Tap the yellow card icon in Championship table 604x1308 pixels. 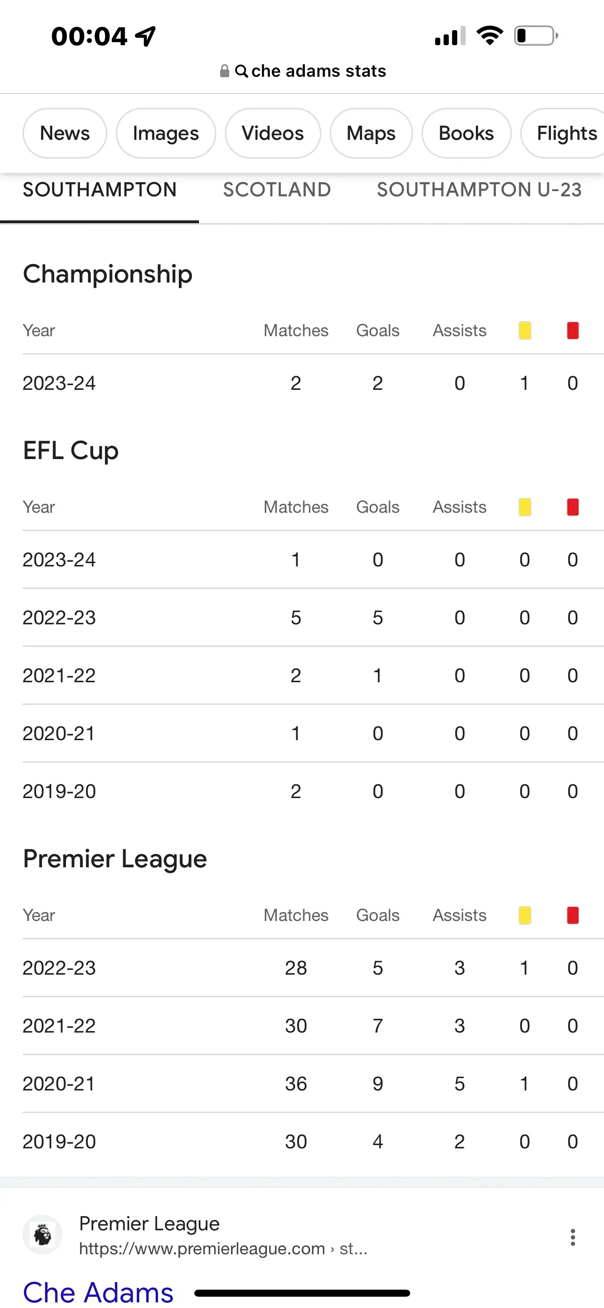(525, 331)
